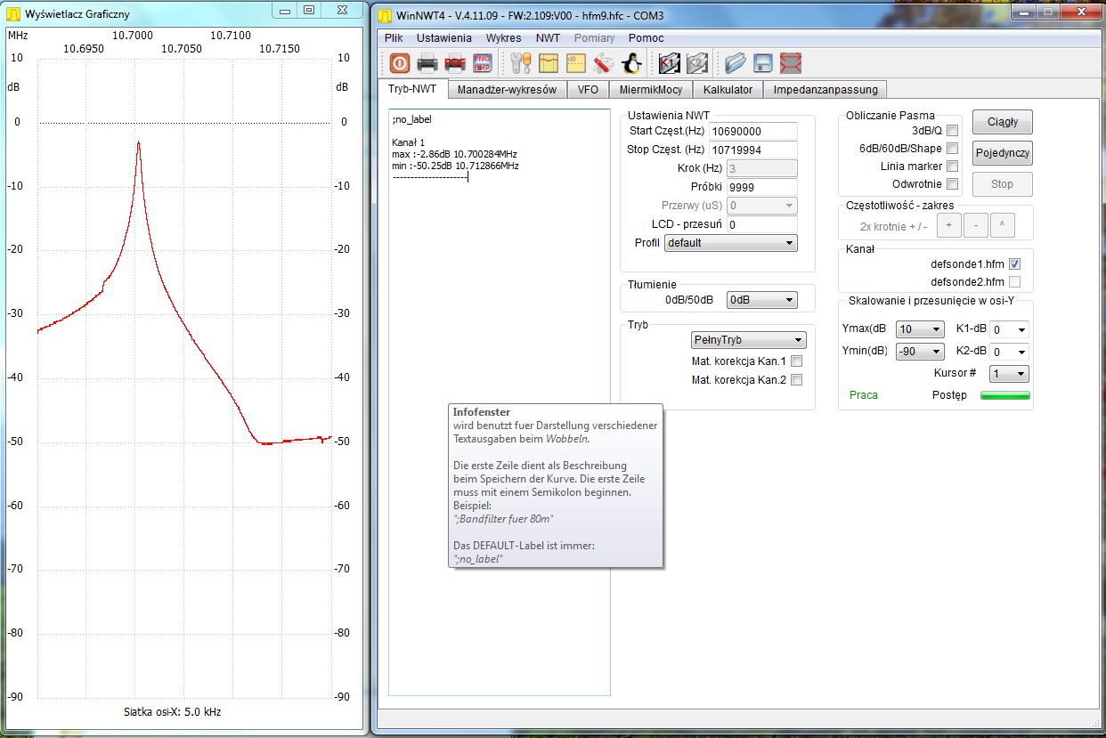Save graph as PNG/BMP image icon
The width and height of the screenshot is (1106, 738).
482,63
